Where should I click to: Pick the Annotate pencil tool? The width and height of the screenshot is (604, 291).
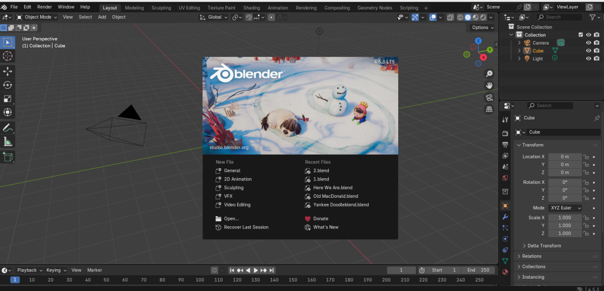[7, 127]
